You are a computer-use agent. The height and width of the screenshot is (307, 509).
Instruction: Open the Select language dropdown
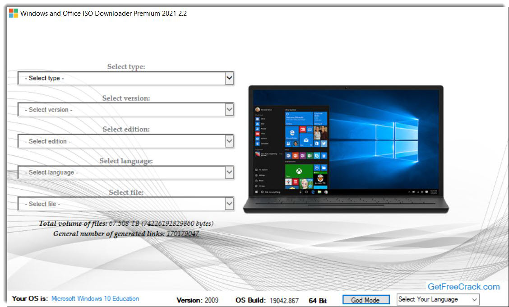pyautogui.click(x=126, y=172)
